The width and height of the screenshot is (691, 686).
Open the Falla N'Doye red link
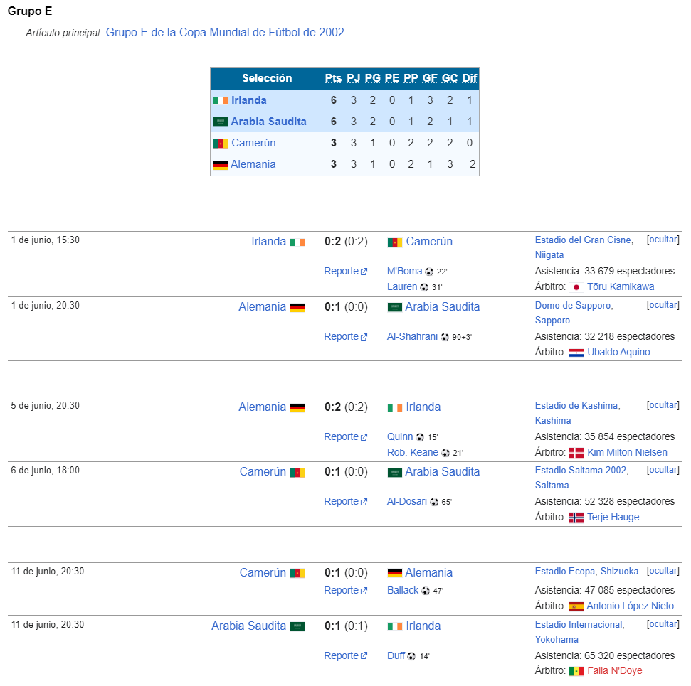tap(614, 670)
